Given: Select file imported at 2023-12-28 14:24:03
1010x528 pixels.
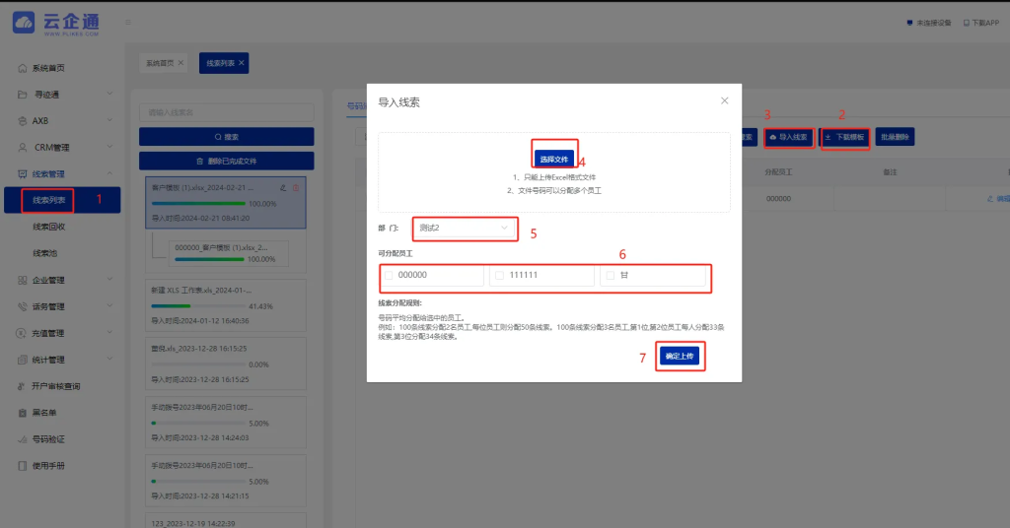Looking at the screenshot, I should (x=226, y=422).
